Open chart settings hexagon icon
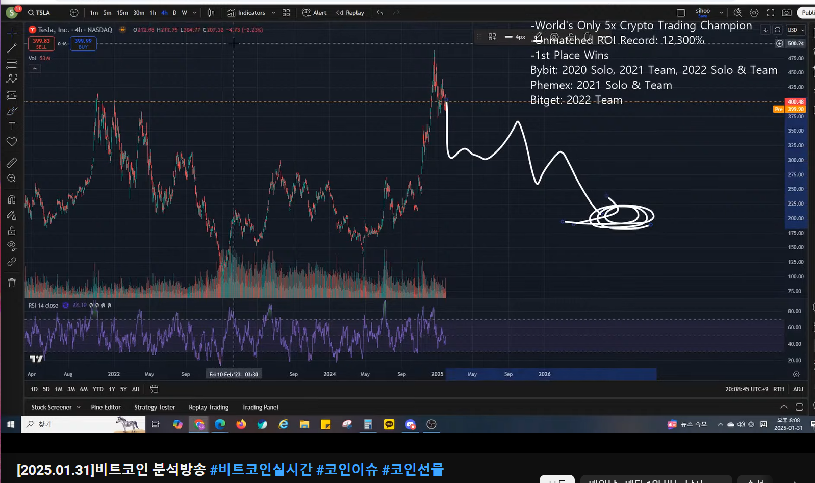815x483 pixels. click(x=754, y=13)
